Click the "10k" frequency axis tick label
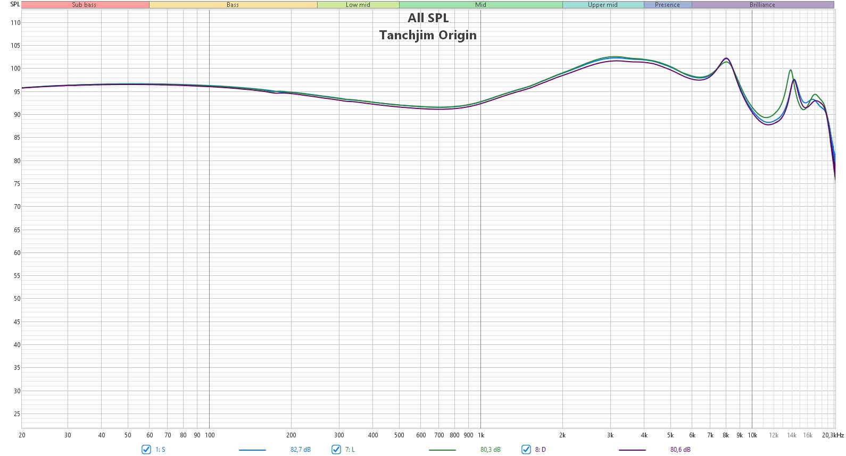The height and width of the screenshot is (456, 846). click(x=752, y=435)
